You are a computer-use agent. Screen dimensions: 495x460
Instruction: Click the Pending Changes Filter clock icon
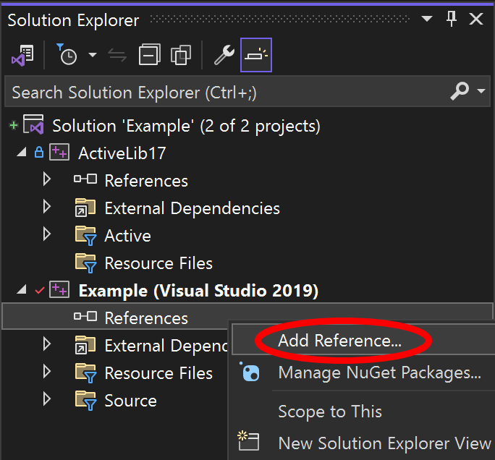[x=69, y=56]
